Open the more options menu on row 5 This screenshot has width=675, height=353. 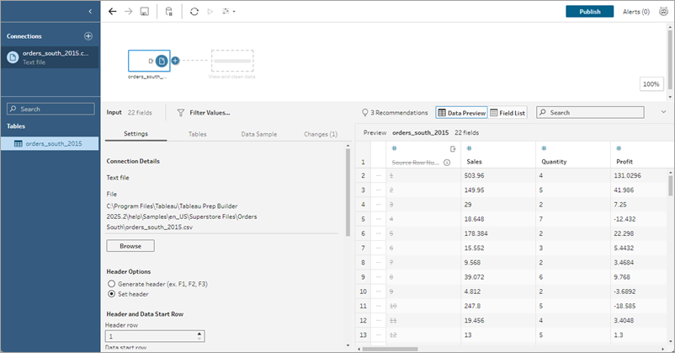point(379,219)
